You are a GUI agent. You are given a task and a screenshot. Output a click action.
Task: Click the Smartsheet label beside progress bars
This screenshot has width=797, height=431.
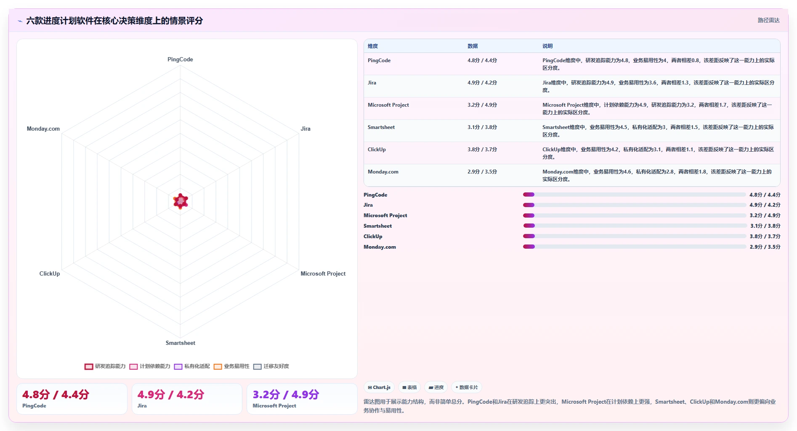[x=377, y=226]
